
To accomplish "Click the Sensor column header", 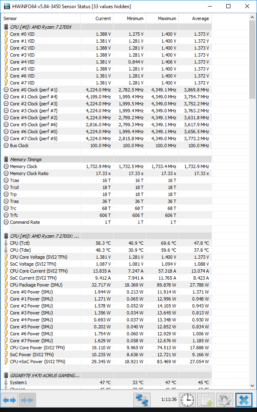I will coord(41,18).
